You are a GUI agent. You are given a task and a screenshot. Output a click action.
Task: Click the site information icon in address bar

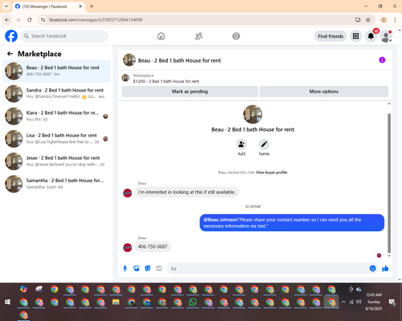tap(43, 20)
